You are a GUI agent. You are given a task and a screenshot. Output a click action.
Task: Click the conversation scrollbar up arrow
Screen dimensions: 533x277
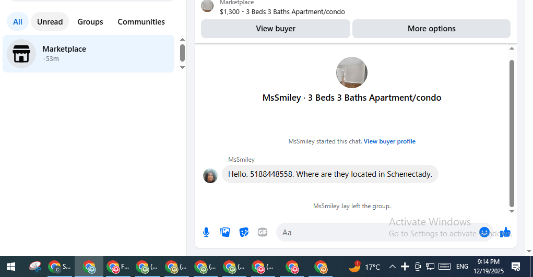pyautogui.click(x=512, y=49)
